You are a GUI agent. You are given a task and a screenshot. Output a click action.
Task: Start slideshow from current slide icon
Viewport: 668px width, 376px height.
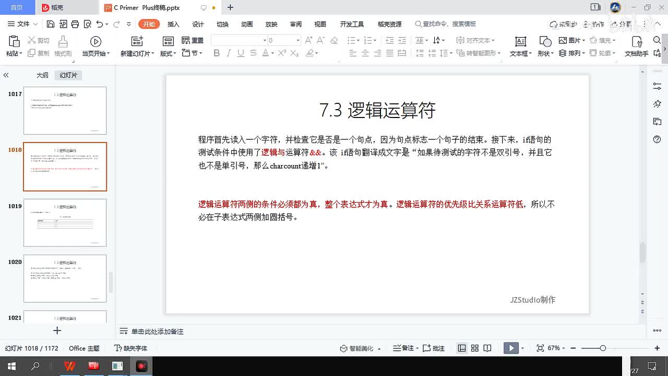click(96, 41)
